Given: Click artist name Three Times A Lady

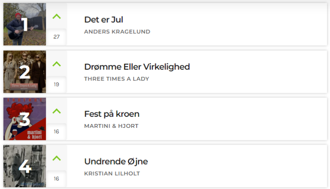Looking at the screenshot, I should [x=117, y=79].
